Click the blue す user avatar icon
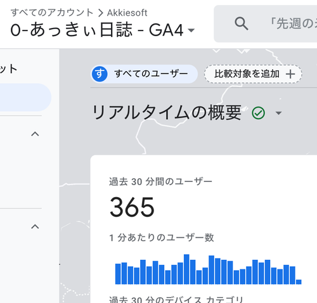 click(x=100, y=74)
